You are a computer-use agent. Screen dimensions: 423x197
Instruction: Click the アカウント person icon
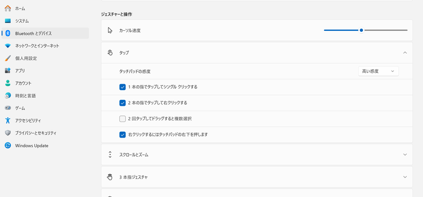[x=8, y=83]
